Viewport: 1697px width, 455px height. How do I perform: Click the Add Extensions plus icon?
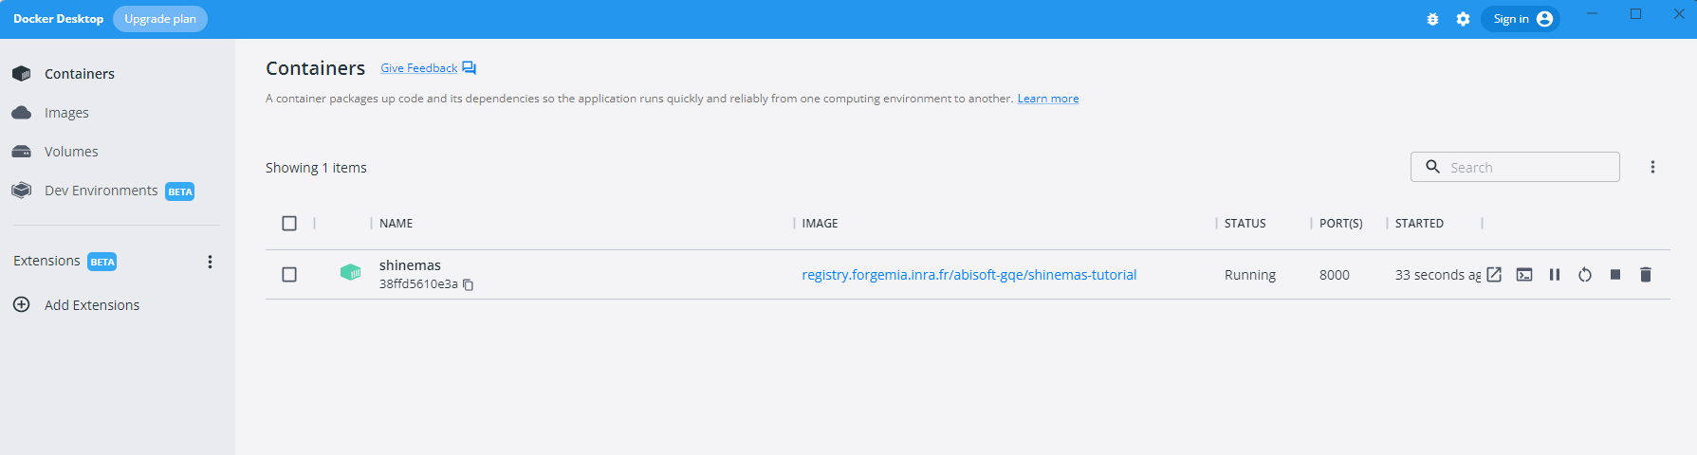click(x=21, y=304)
